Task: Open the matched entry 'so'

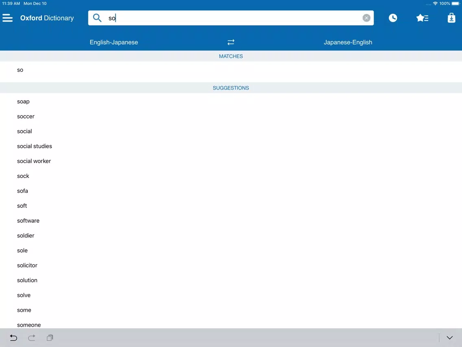Action: tap(231, 70)
